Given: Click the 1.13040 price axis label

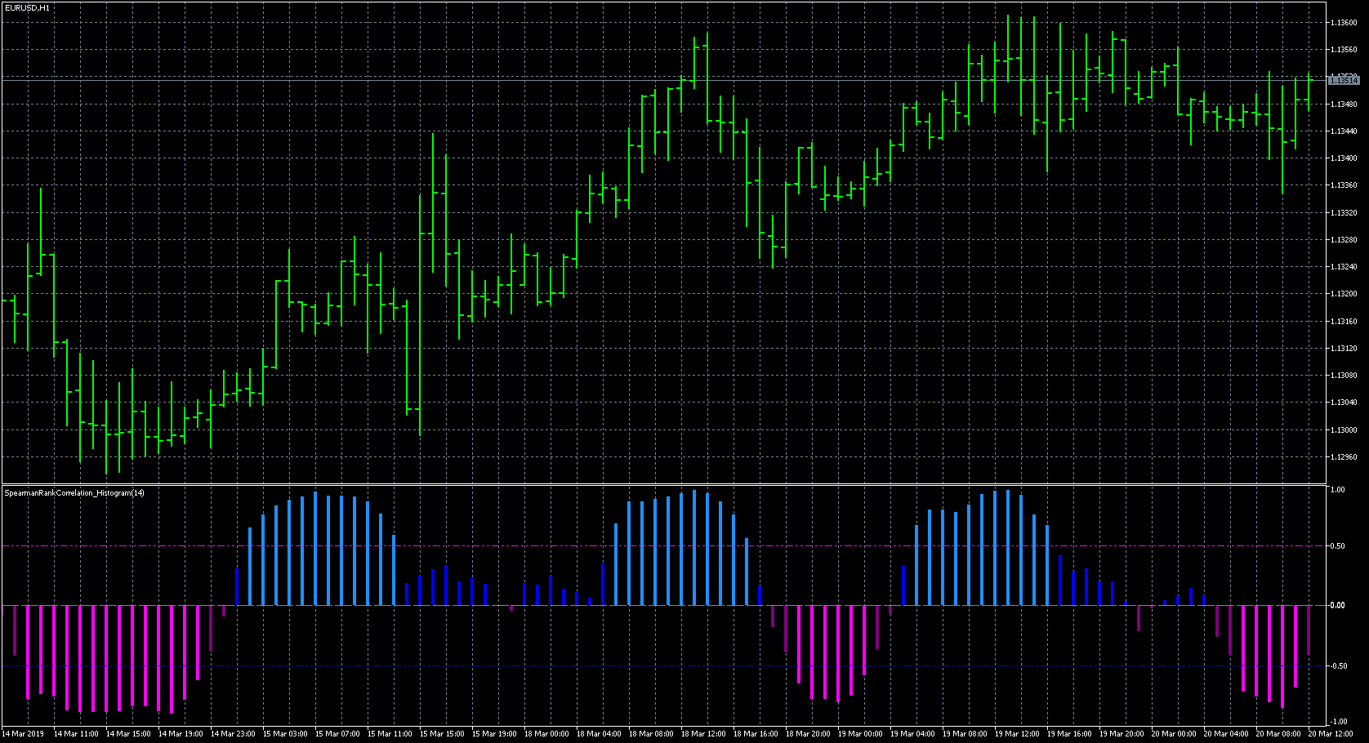Looking at the screenshot, I should click(1344, 403).
